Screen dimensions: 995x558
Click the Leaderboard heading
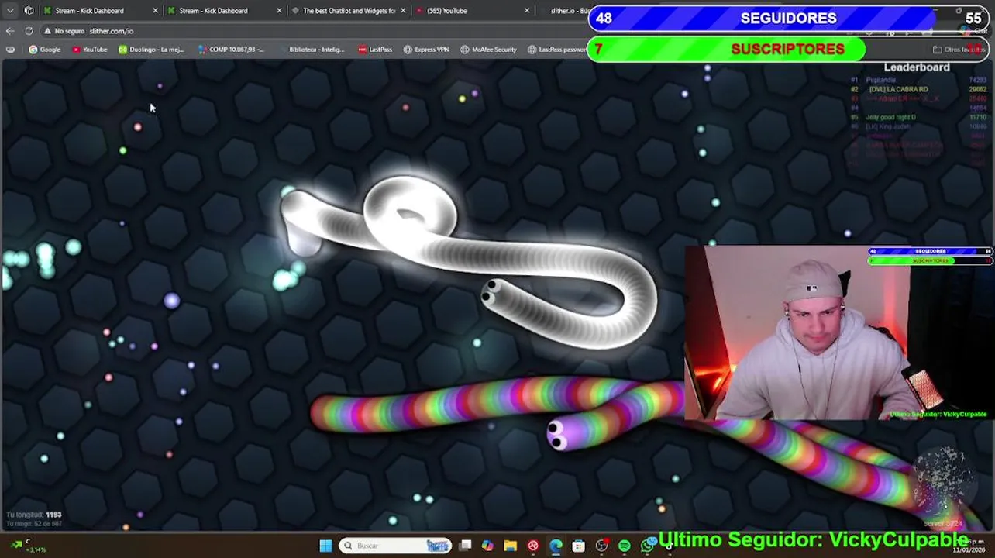tap(917, 67)
